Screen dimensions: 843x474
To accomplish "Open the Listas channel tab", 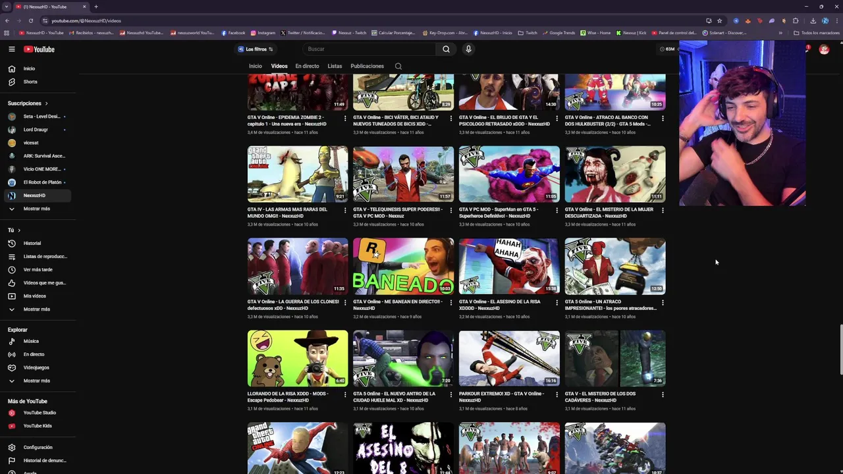I will [335, 66].
